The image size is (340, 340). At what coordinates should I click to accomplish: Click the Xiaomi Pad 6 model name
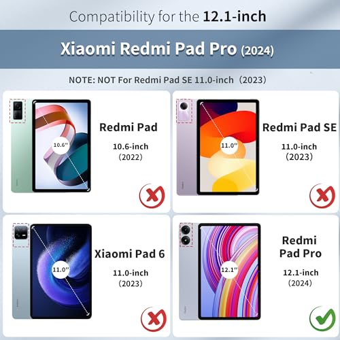pyautogui.click(x=129, y=254)
